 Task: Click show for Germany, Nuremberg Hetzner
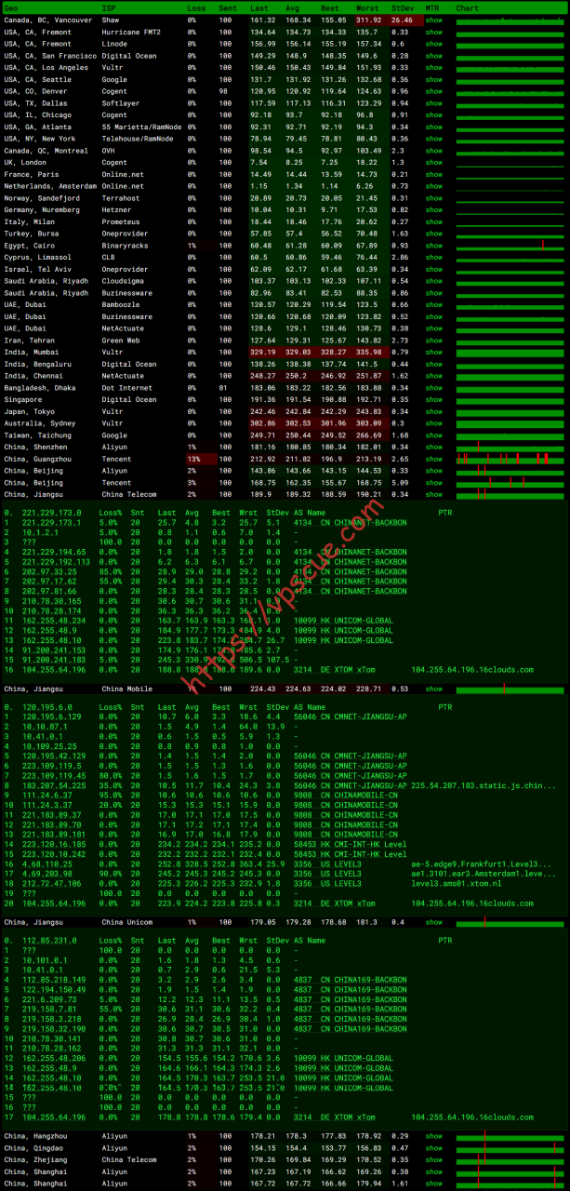click(x=434, y=210)
